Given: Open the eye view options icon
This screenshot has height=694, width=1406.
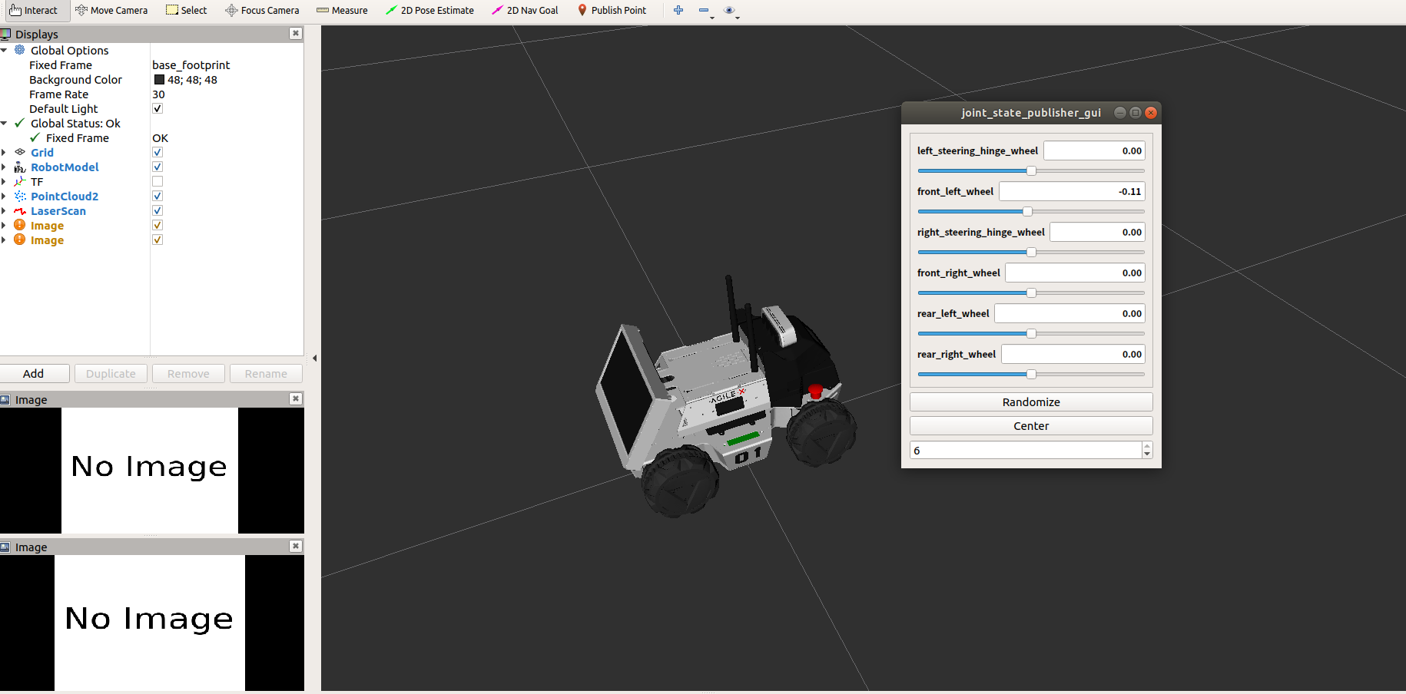Looking at the screenshot, I should (729, 11).
